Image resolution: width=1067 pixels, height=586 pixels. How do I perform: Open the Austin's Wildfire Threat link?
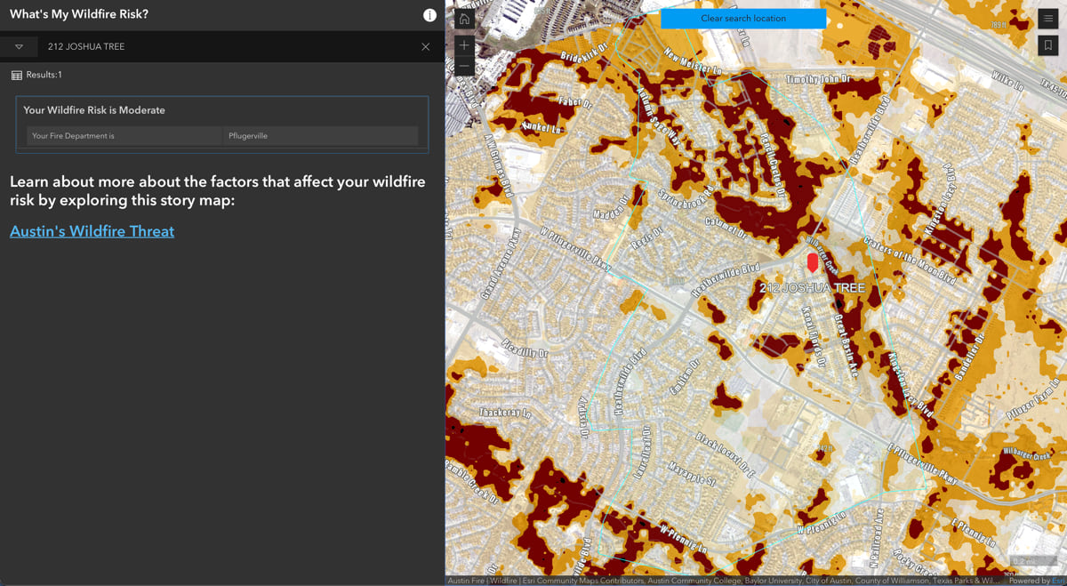click(92, 231)
